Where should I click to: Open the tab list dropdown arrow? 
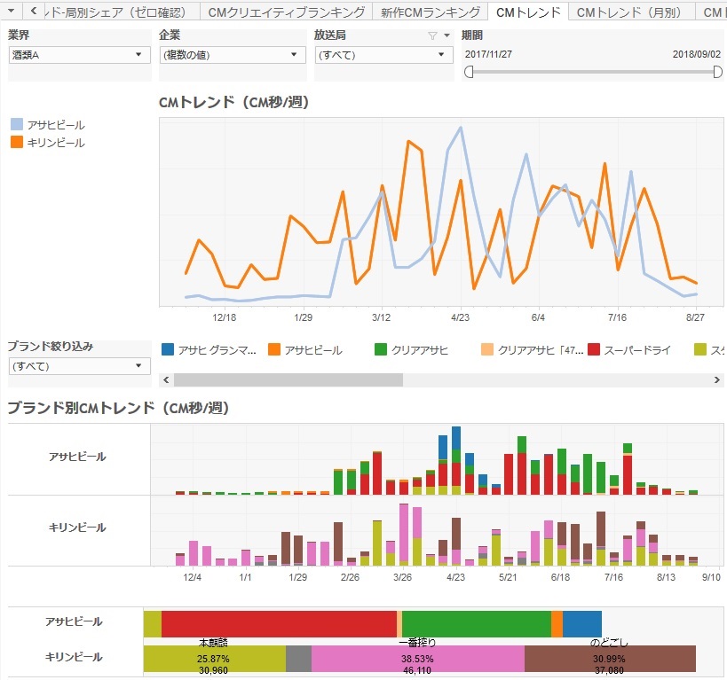coord(12,11)
